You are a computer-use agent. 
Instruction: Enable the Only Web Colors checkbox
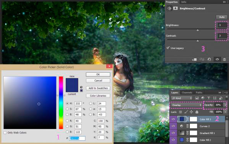5,133
